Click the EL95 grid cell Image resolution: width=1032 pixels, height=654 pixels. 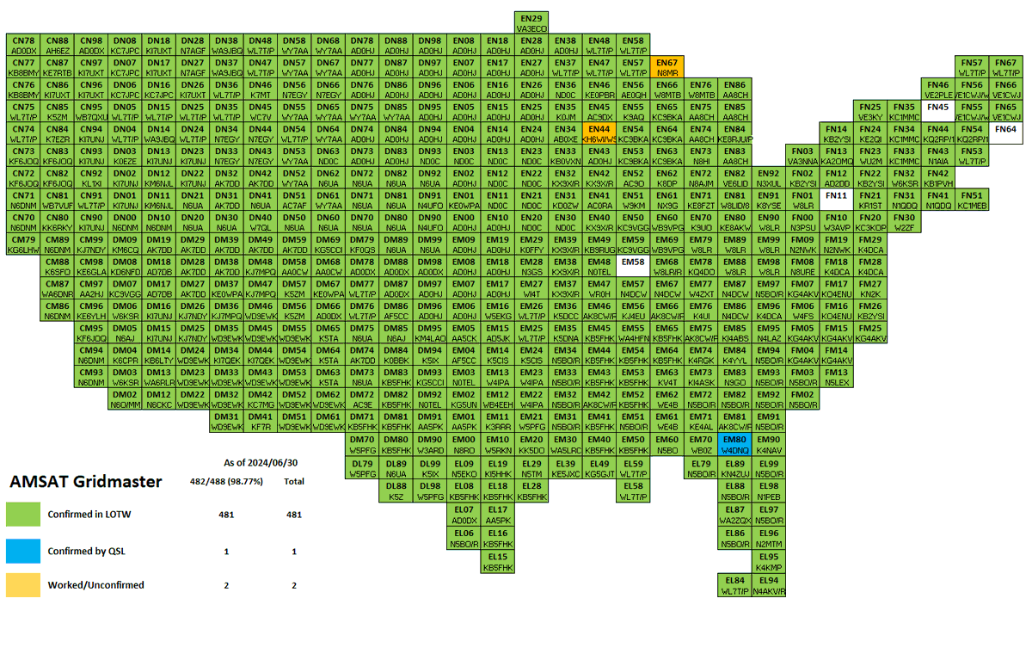769,562
